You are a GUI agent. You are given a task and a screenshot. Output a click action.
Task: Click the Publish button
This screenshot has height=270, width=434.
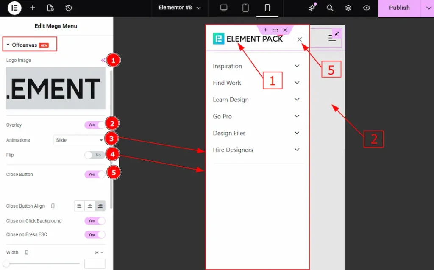pyautogui.click(x=399, y=8)
